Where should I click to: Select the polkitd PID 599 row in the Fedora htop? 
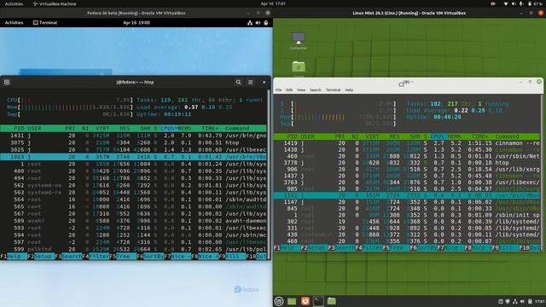point(133,249)
